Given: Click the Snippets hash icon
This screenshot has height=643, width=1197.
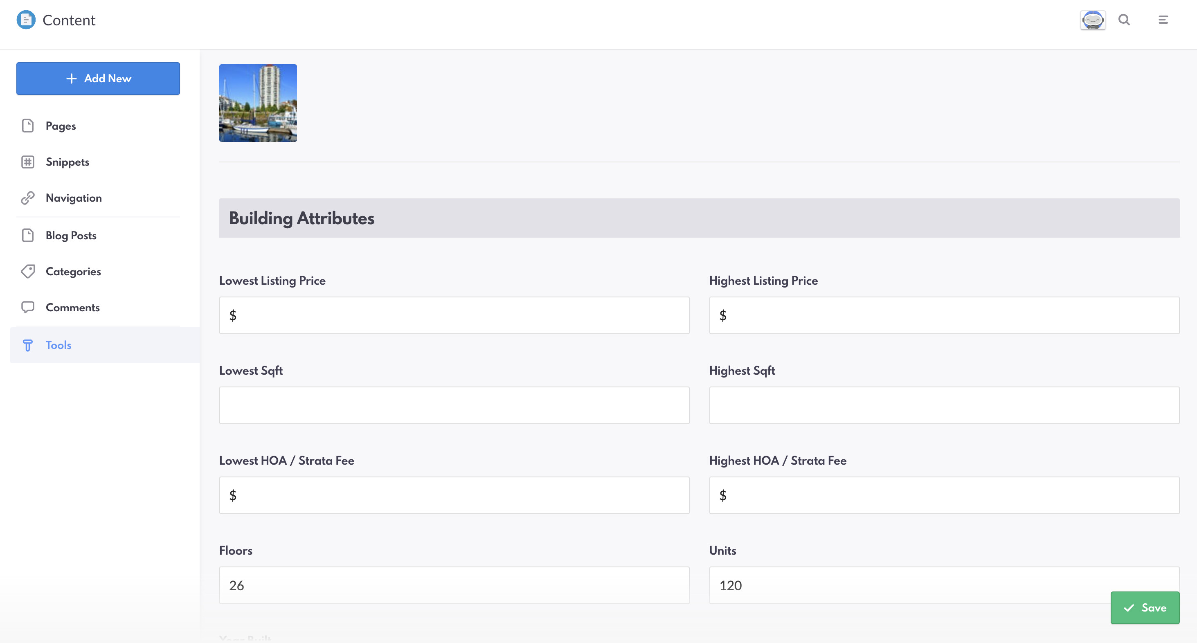Looking at the screenshot, I should [28, 162].
